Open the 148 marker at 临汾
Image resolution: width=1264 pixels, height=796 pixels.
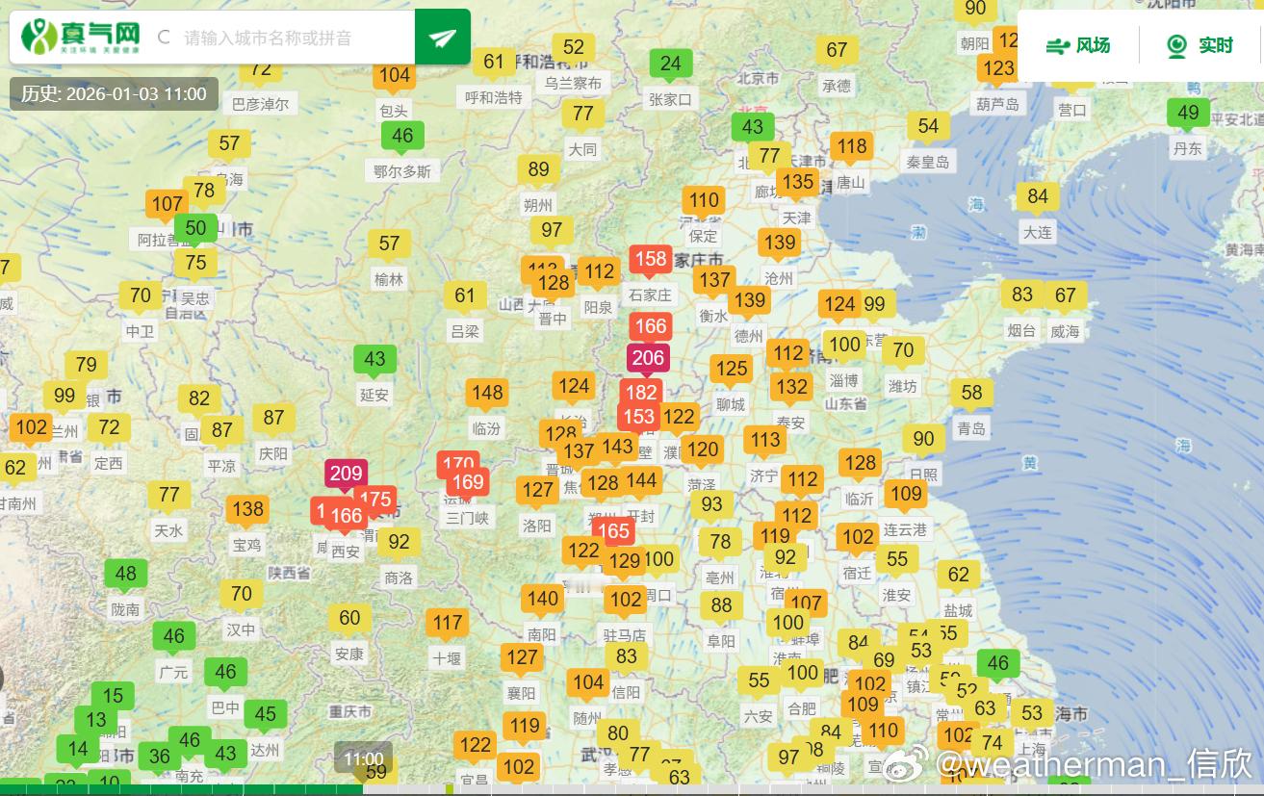click(x=487, y=394)
